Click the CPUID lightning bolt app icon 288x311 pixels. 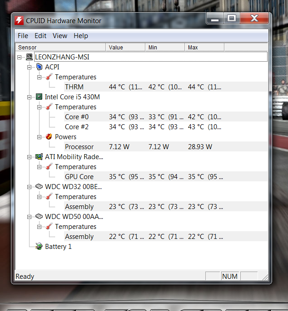(19, 20)
